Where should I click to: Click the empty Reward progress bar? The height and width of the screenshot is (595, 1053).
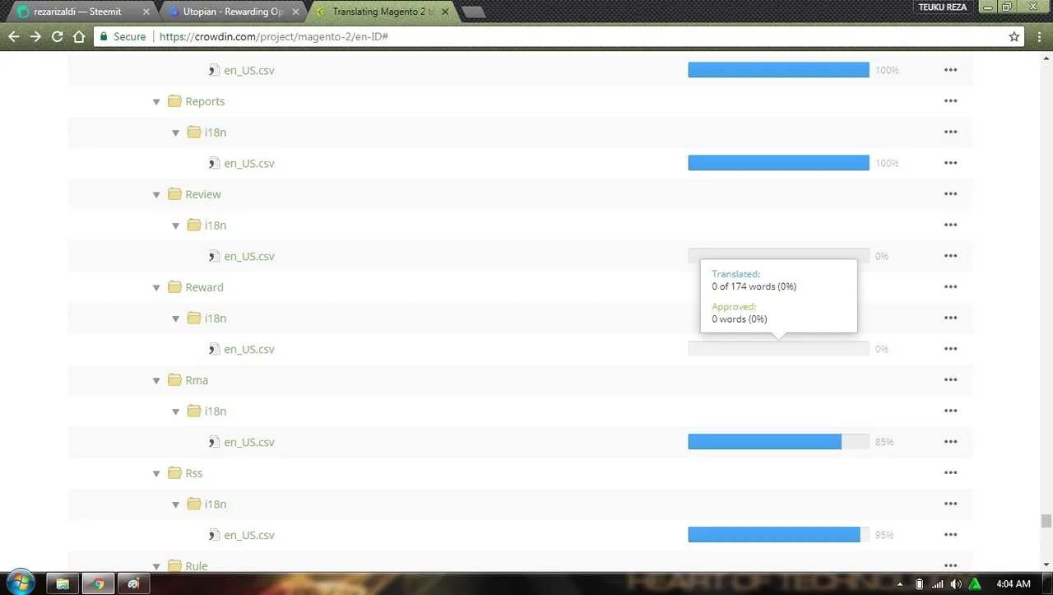(x=778, y=349)
